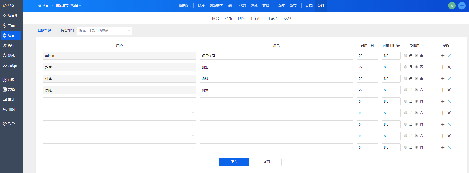Open 后台 admin settings in sidebar

(x=9, y=124)
